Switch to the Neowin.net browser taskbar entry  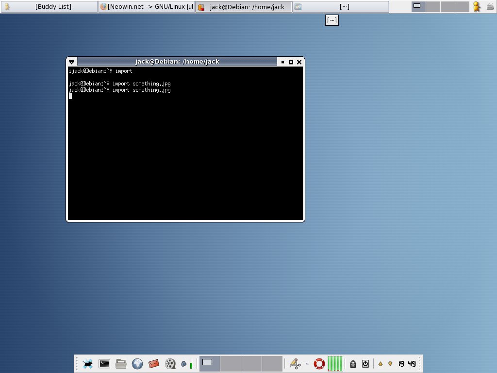point(146,7)
